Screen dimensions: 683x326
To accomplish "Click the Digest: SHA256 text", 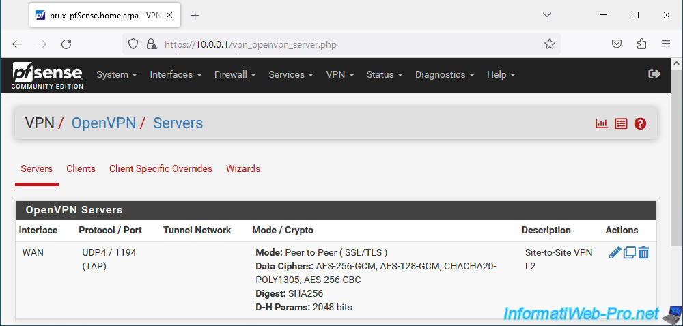I will click(289, 293).
